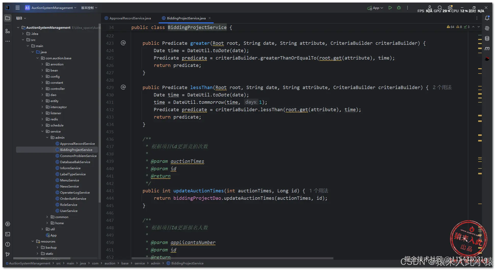Open the notifications bell panel
Viewport: 495px width, 270px height.
click(487, 18)
